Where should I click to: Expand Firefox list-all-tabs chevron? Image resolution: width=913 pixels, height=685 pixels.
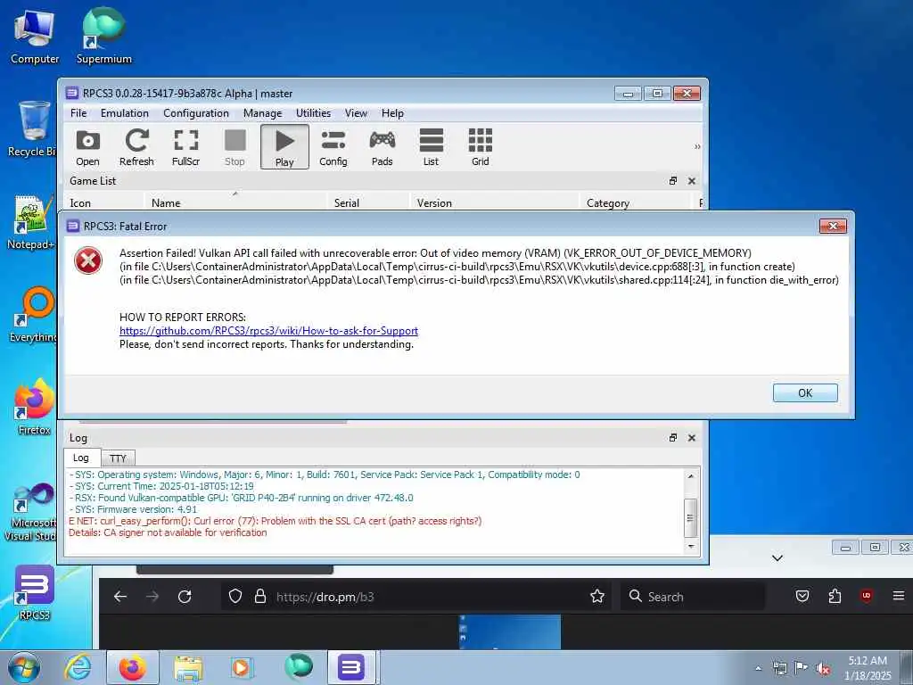click(777, 558)
